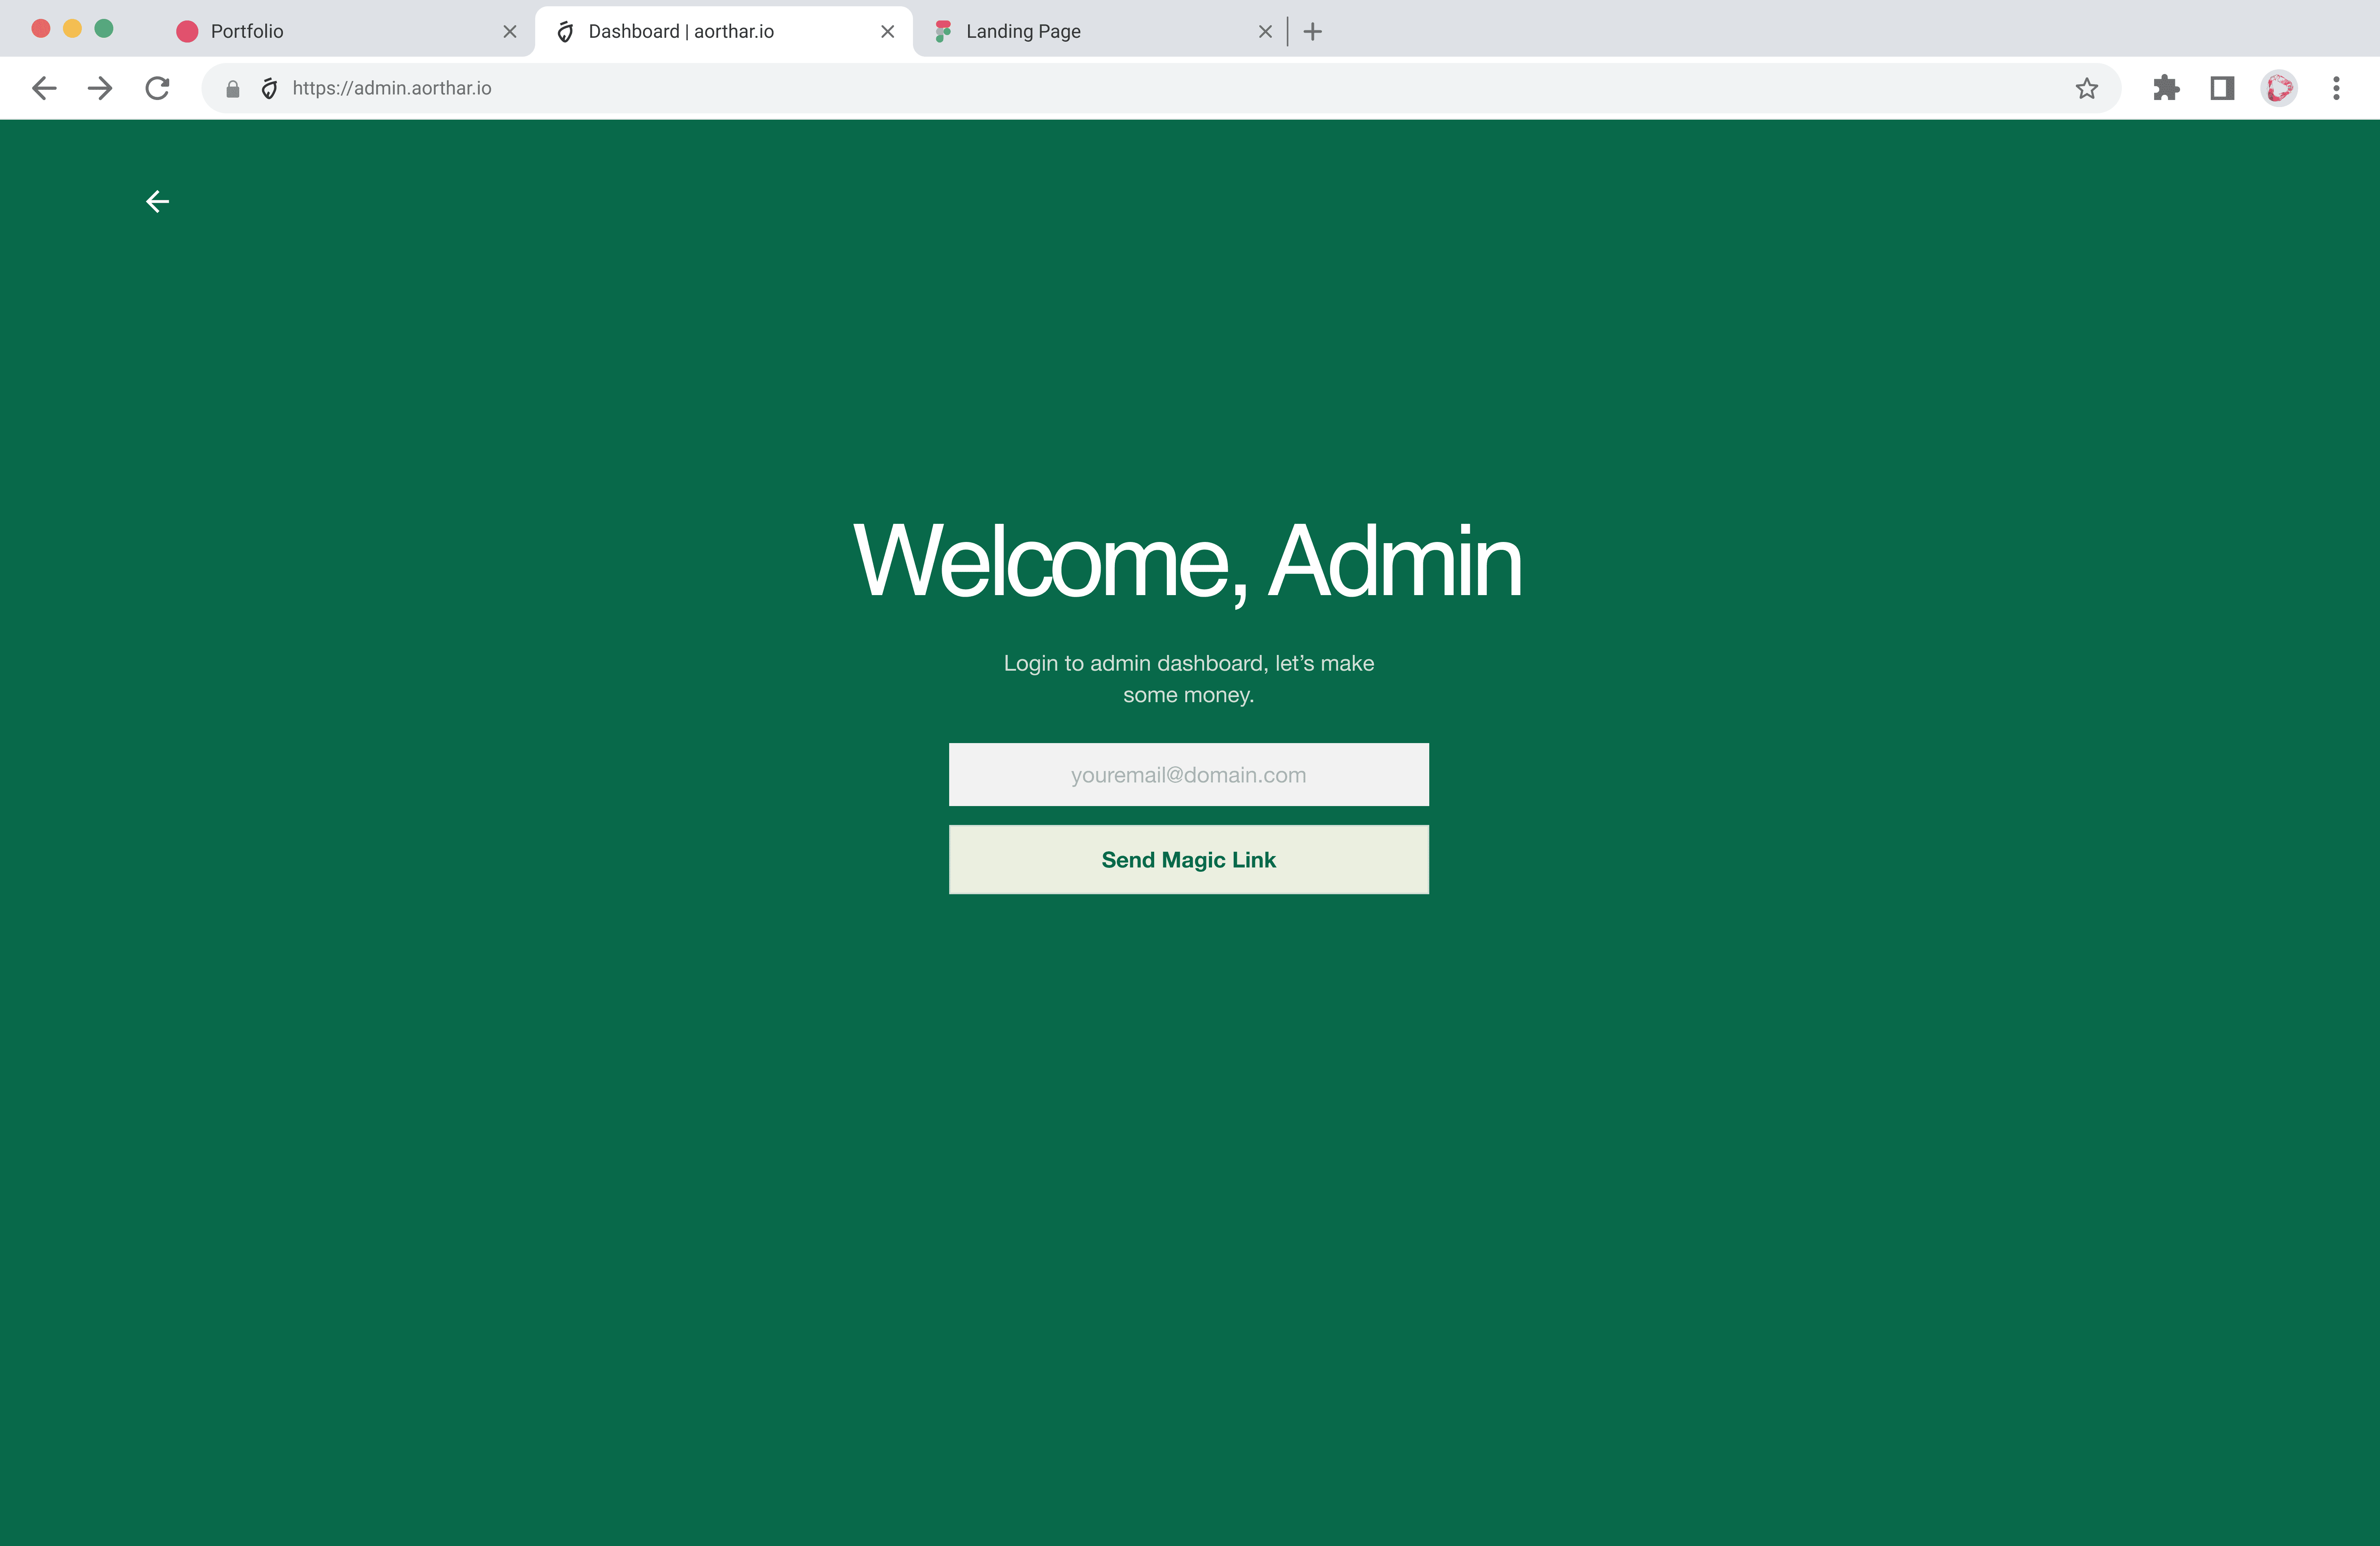
Task: Open the profile avatar menu
Action: coord(2279,88)
